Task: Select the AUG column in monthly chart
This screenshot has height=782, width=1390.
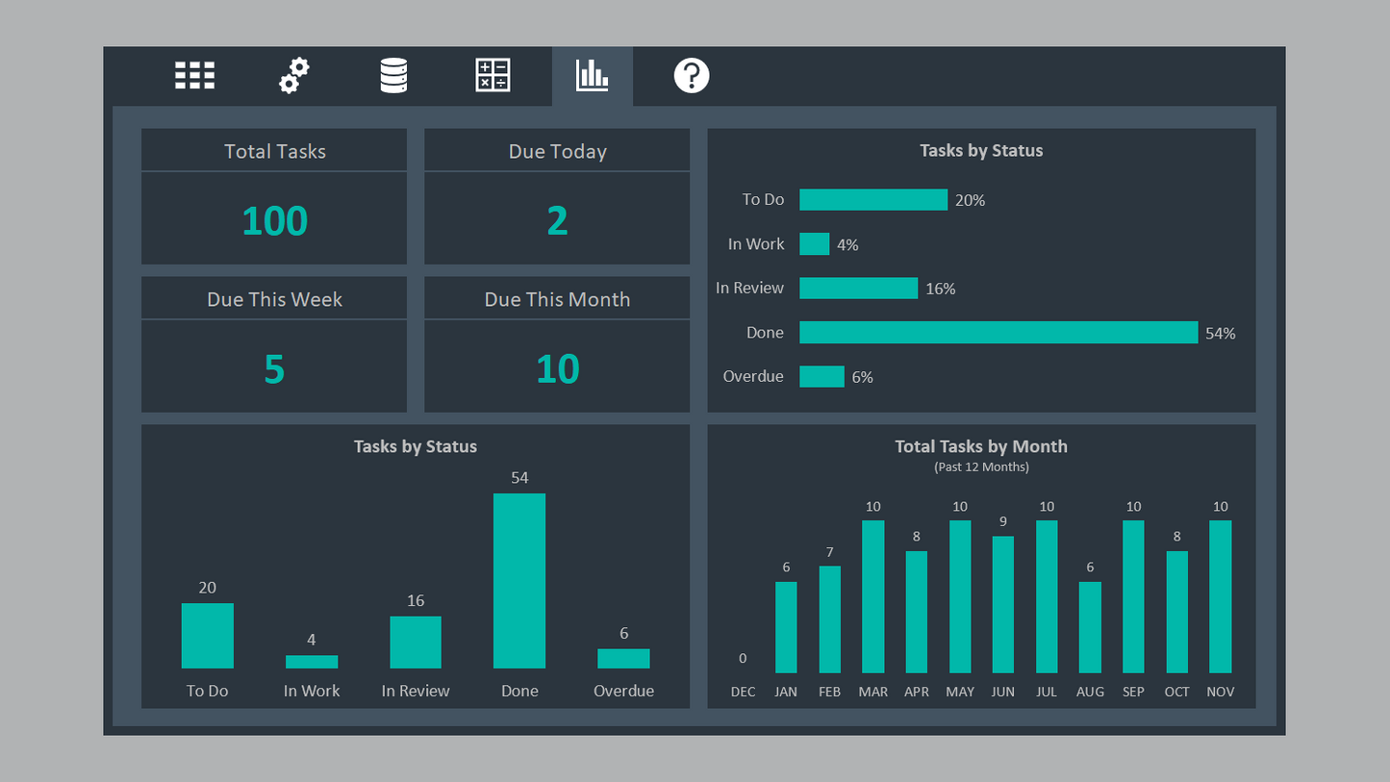Action: click(1090, 627)
